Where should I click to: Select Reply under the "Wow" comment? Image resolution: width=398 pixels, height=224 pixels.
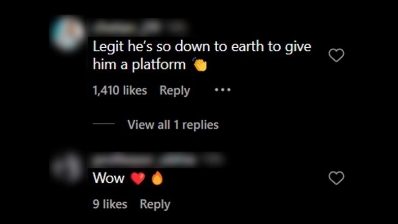pyautogui.click(x=155, y=204)
